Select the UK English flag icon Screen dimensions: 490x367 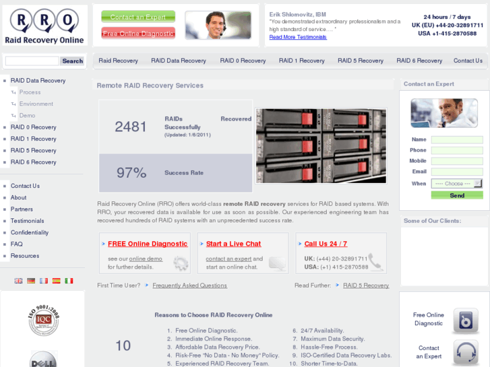[x=18, y=281]
